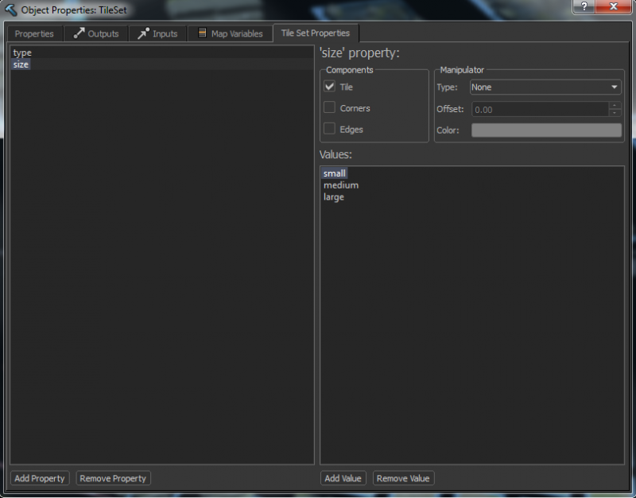
Task: Select "medium" in the Values list
Action: tap(340, 185)
